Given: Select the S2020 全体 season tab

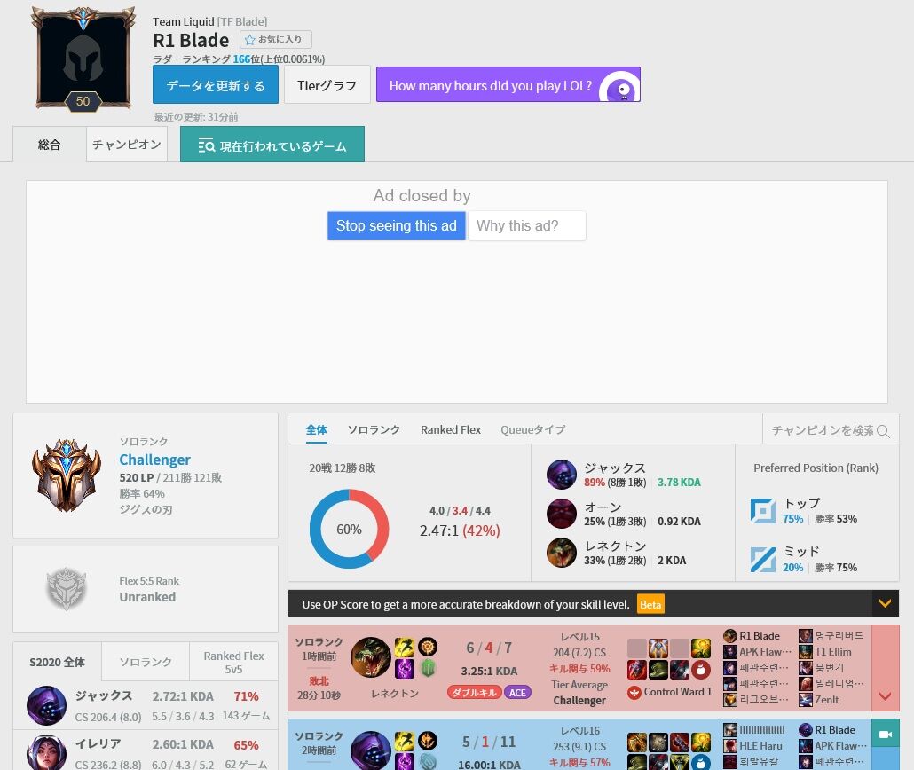Looking at the screenshot, I should (57, 662).
